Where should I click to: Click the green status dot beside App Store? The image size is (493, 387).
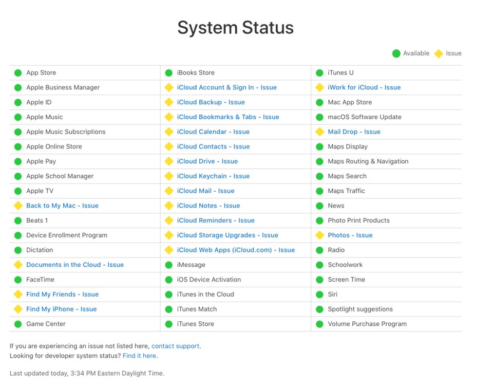[18, 73]
